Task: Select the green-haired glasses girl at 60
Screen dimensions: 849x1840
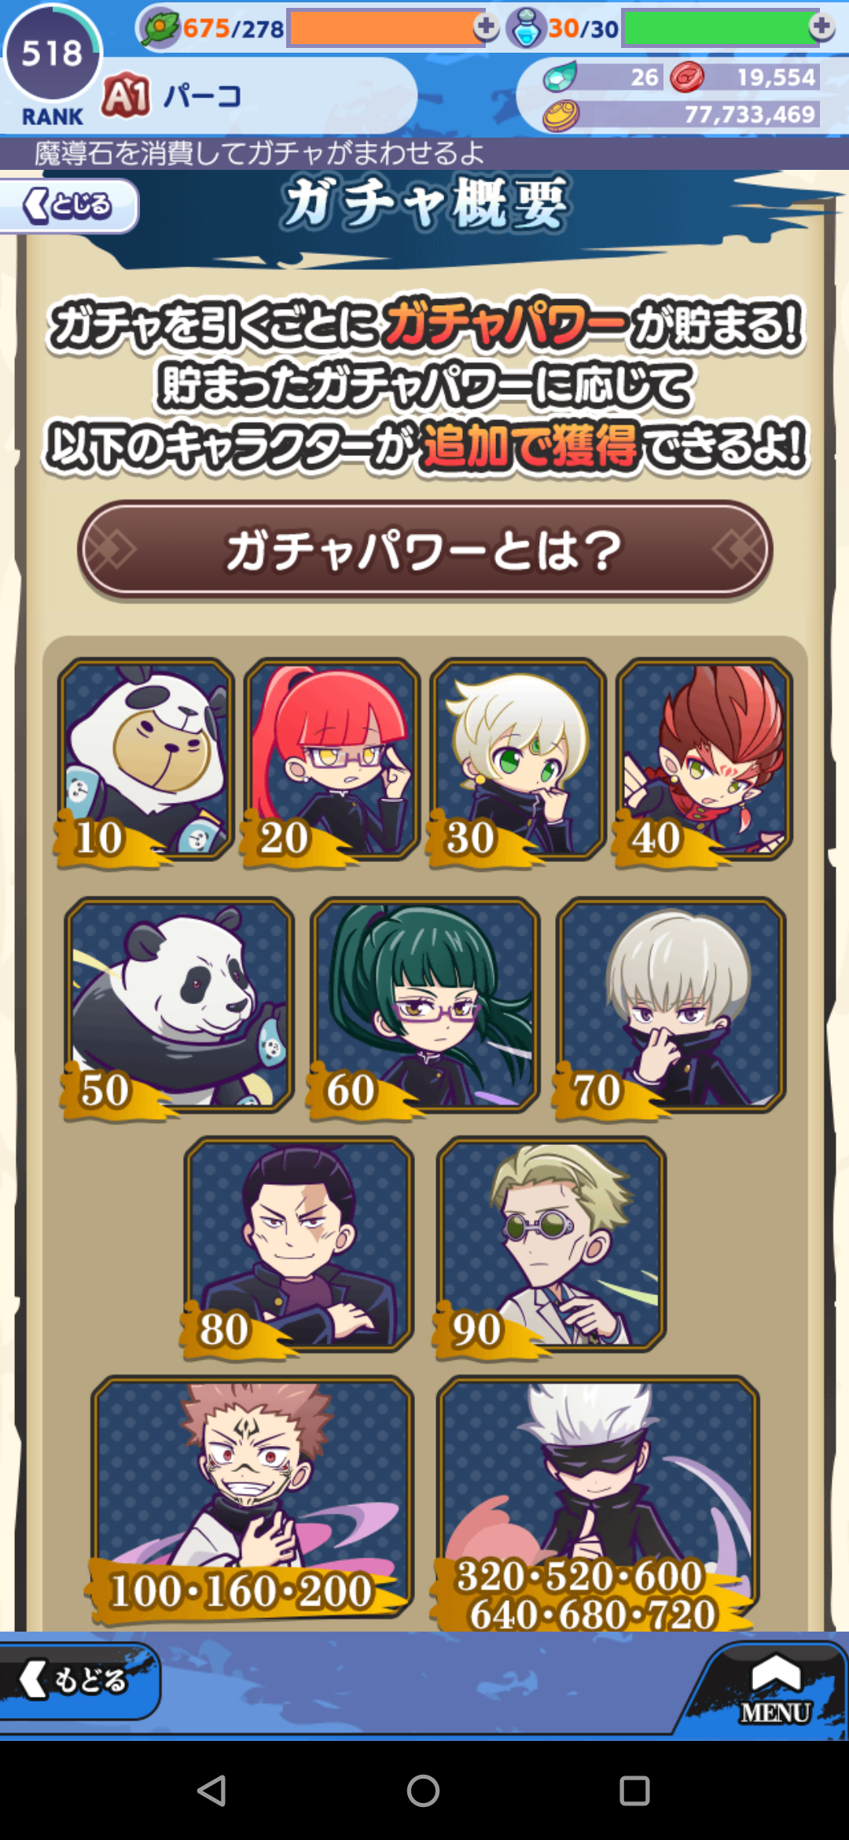Action: (424, 1006)
